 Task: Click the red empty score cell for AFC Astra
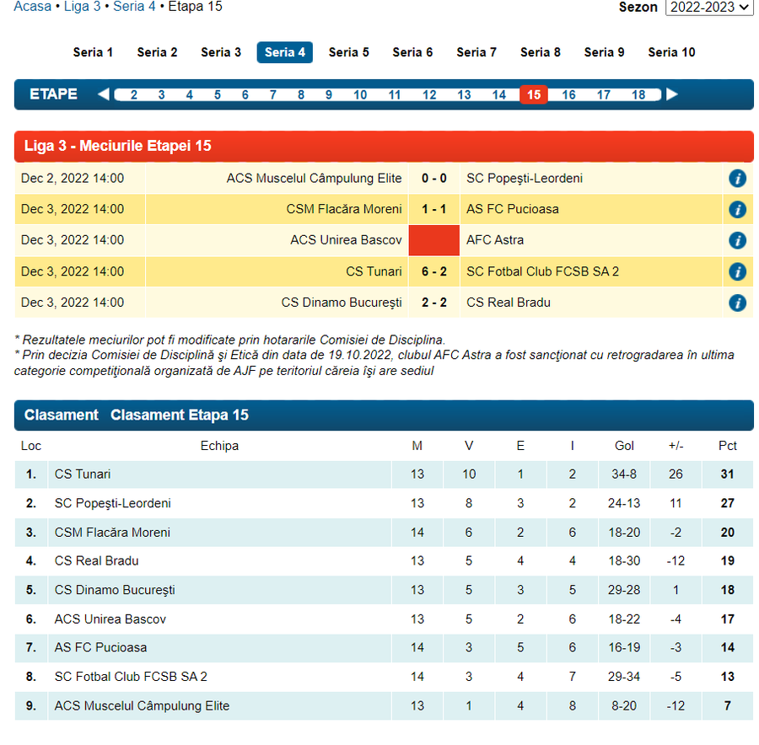434,240
